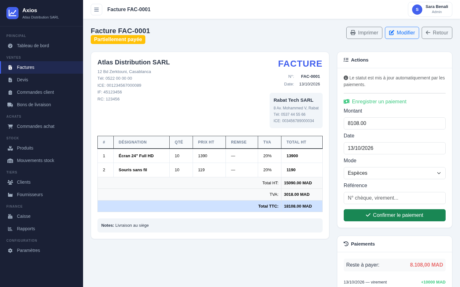
Task: Go to Devis in sidebar
Action: pyautogui.click(x=42, y=80)
